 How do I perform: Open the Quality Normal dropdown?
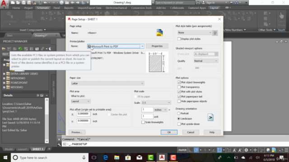(206, 61)
